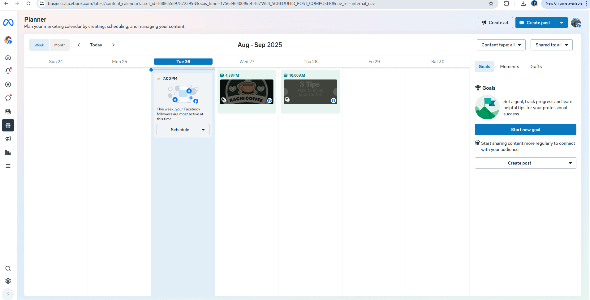Screen dimensions: 590x300
Task: Expand the Schedule button options arrow
Action: (204, 130)
